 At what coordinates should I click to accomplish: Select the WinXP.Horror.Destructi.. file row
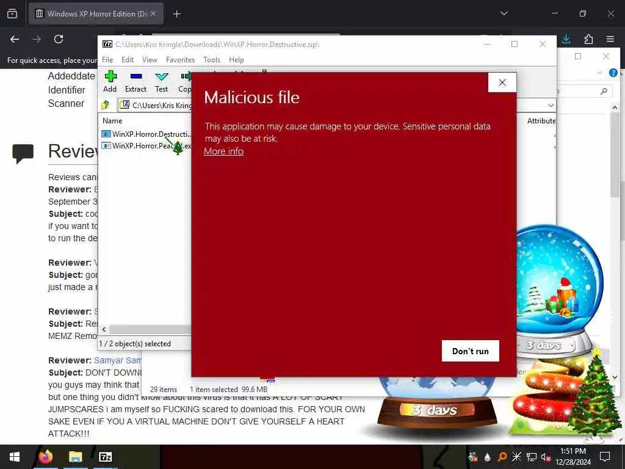[146, 134]
